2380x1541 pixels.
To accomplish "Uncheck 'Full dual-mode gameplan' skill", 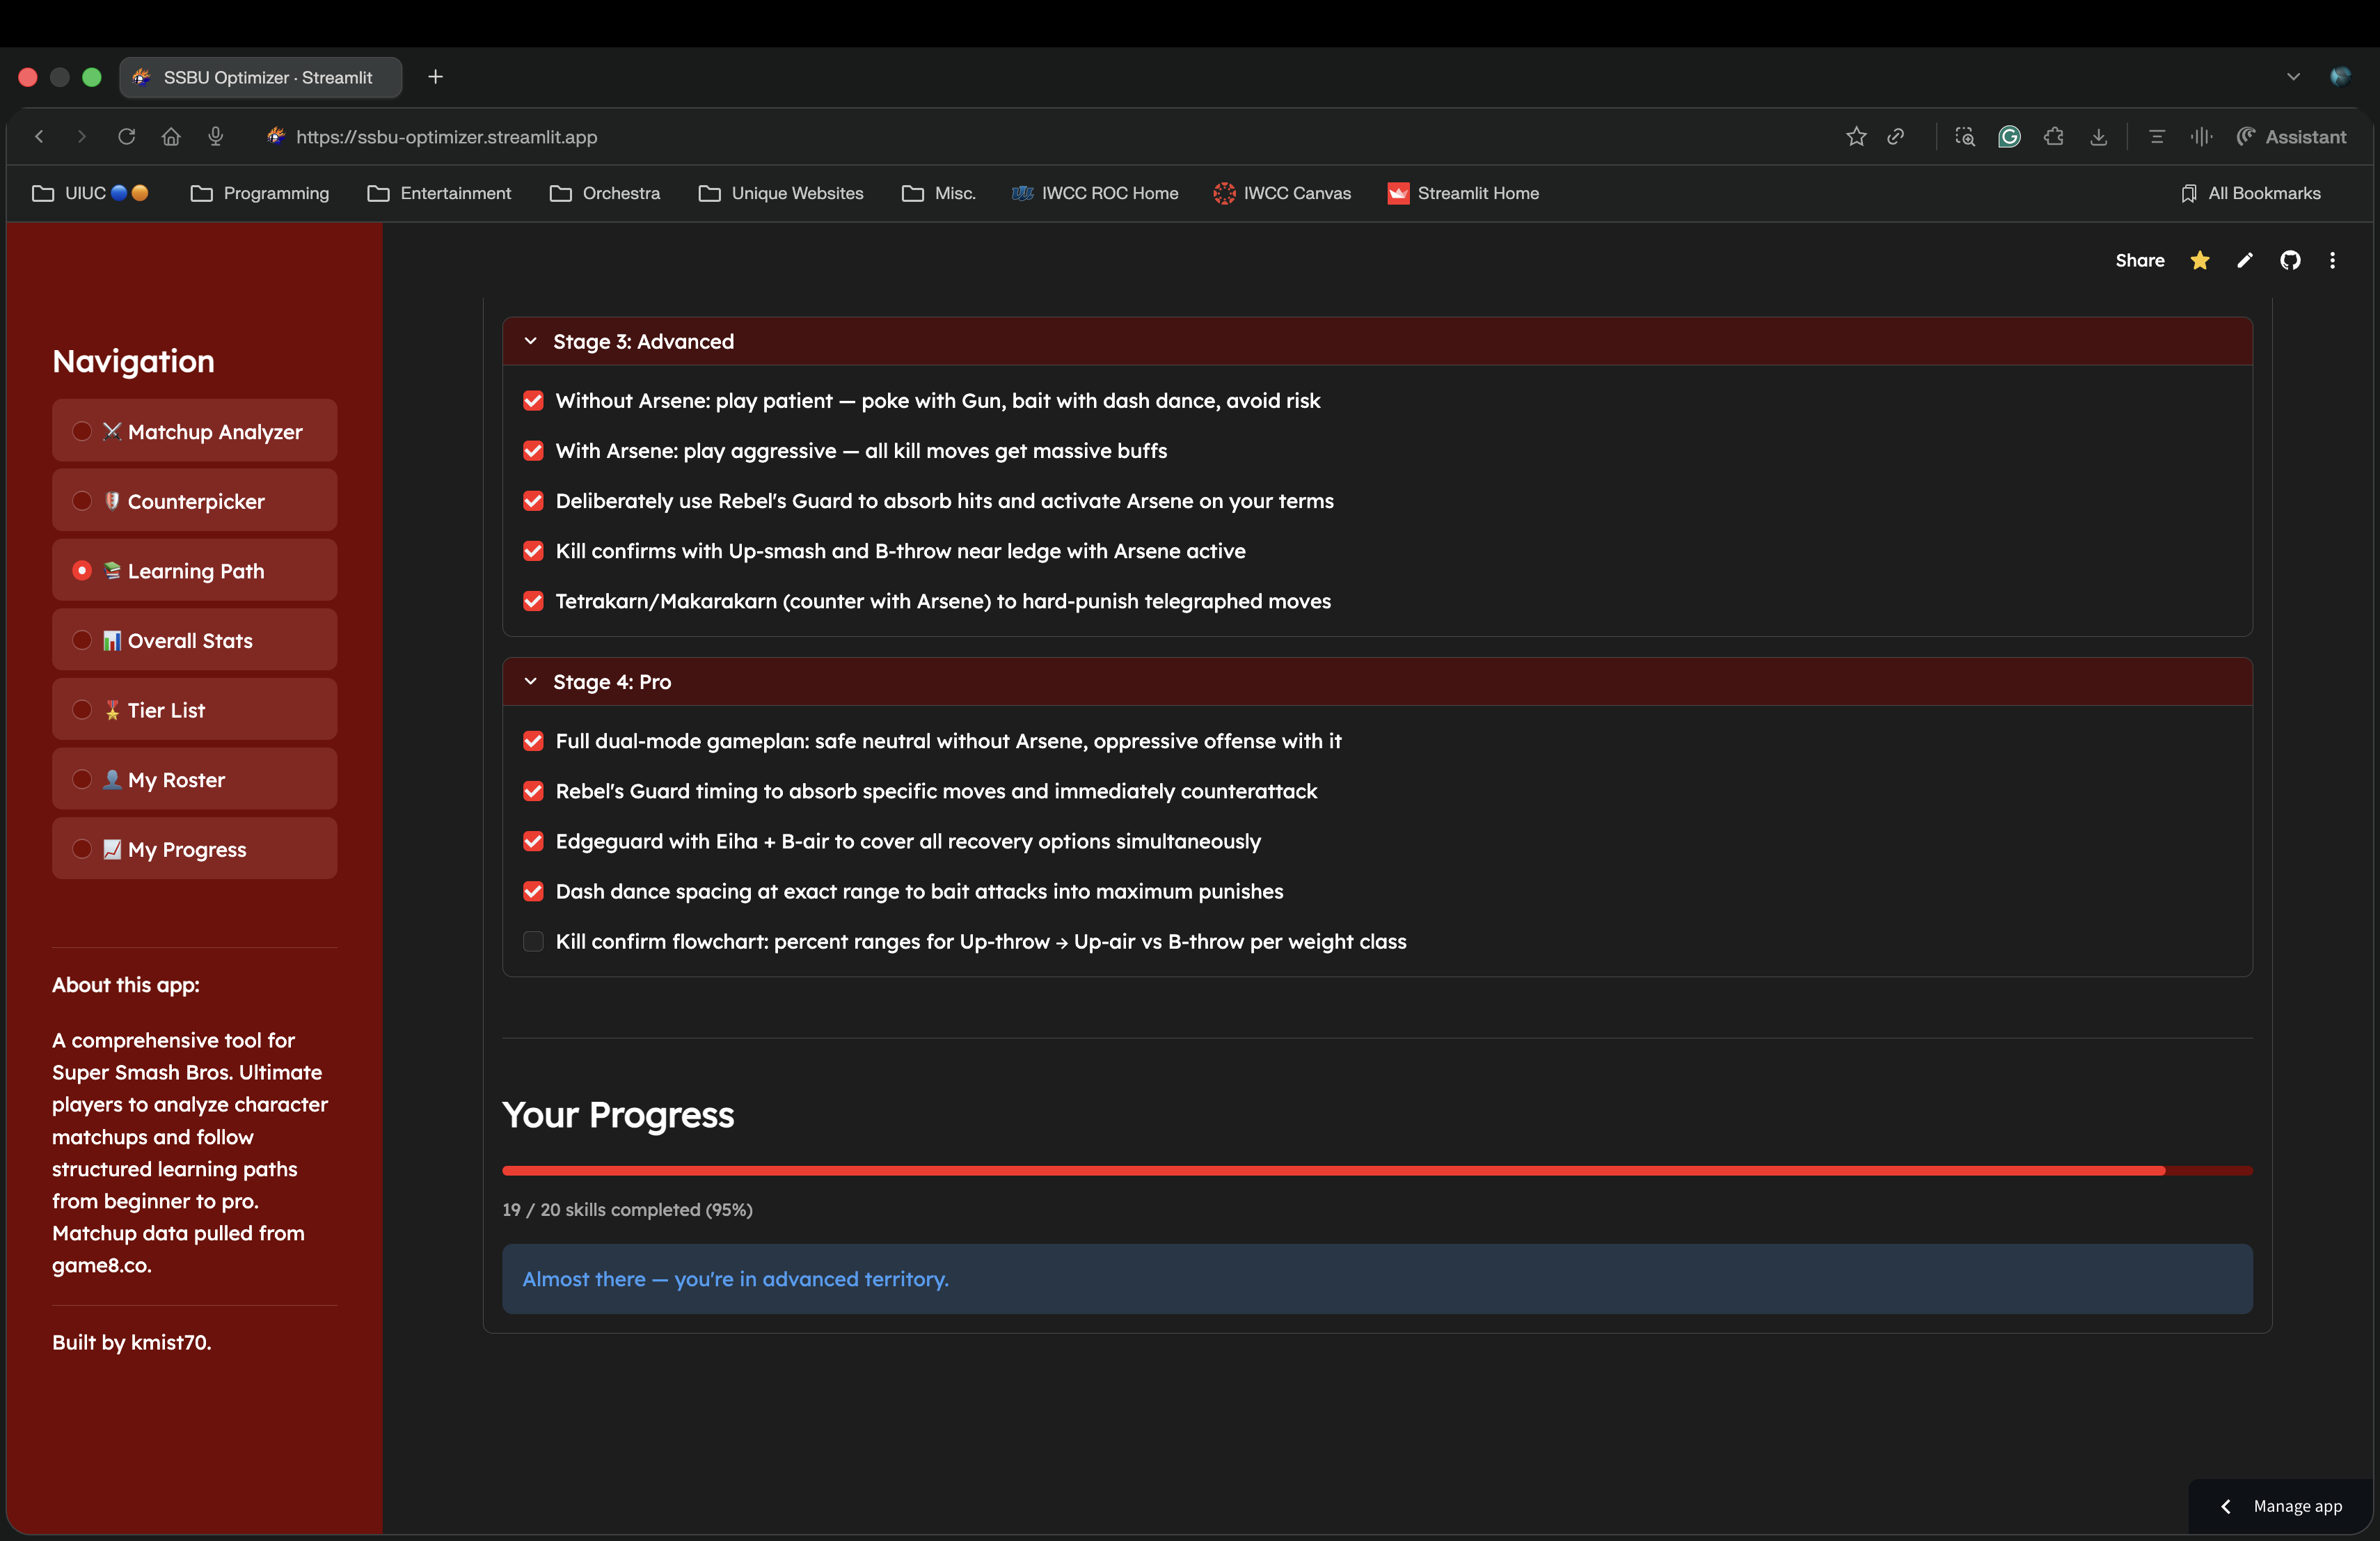I will (533, 741).
